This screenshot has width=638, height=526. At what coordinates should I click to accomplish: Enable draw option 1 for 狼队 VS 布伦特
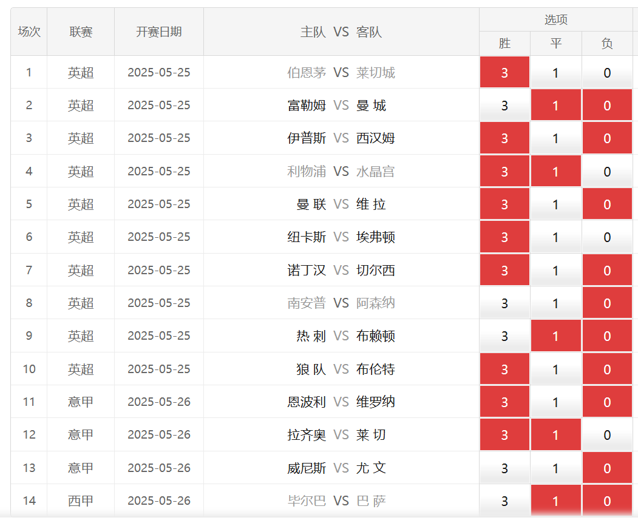556,369
